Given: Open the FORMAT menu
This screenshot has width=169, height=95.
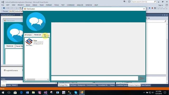Looking at the screenshot, I should (49, 5).
